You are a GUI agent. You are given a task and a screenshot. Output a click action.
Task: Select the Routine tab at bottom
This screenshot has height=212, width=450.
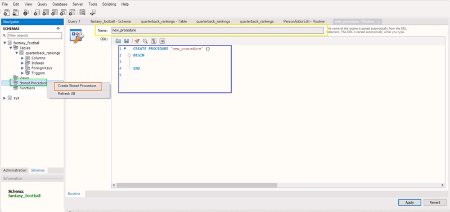[x=74, y=194]
